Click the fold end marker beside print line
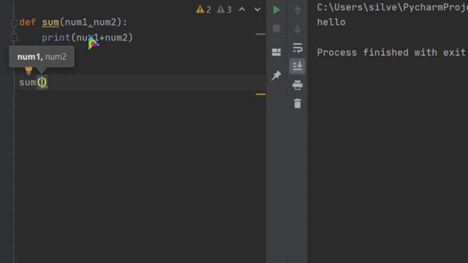This screenshot has width=468, height=263. point(14,37)
